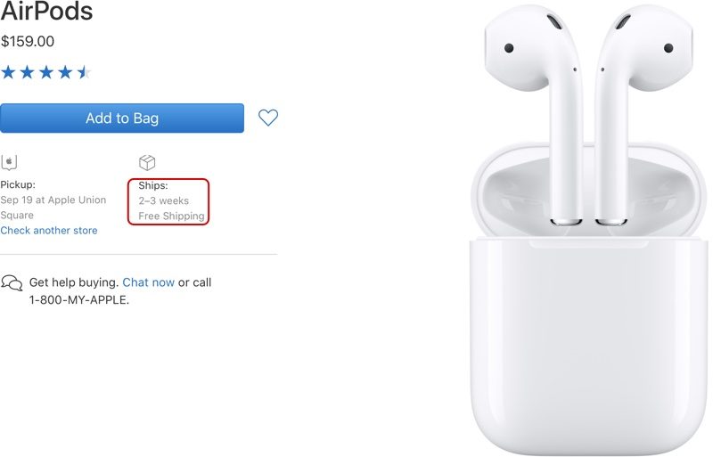Click the star rating row
713x457 pixels.
click(x=46, y=72)
